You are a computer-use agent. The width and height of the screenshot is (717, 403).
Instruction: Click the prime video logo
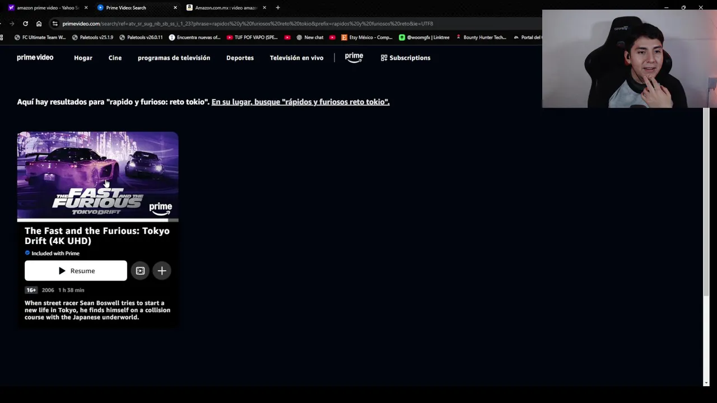coord(35,57)
